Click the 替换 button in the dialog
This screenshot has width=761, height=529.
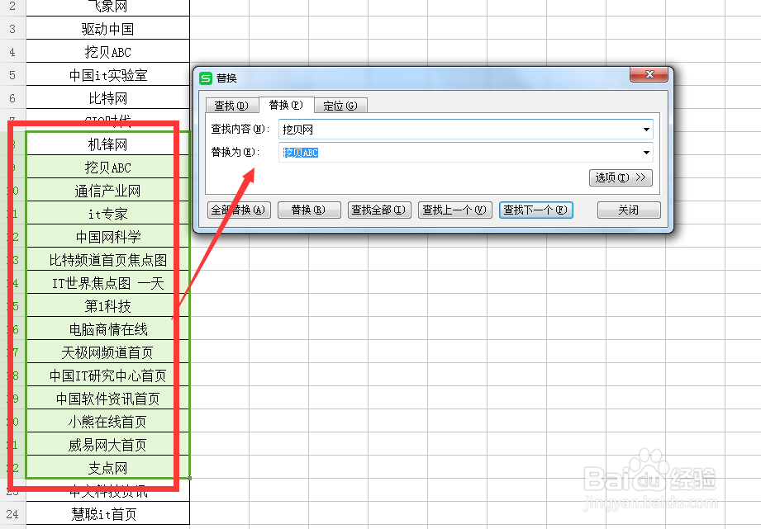309,210
